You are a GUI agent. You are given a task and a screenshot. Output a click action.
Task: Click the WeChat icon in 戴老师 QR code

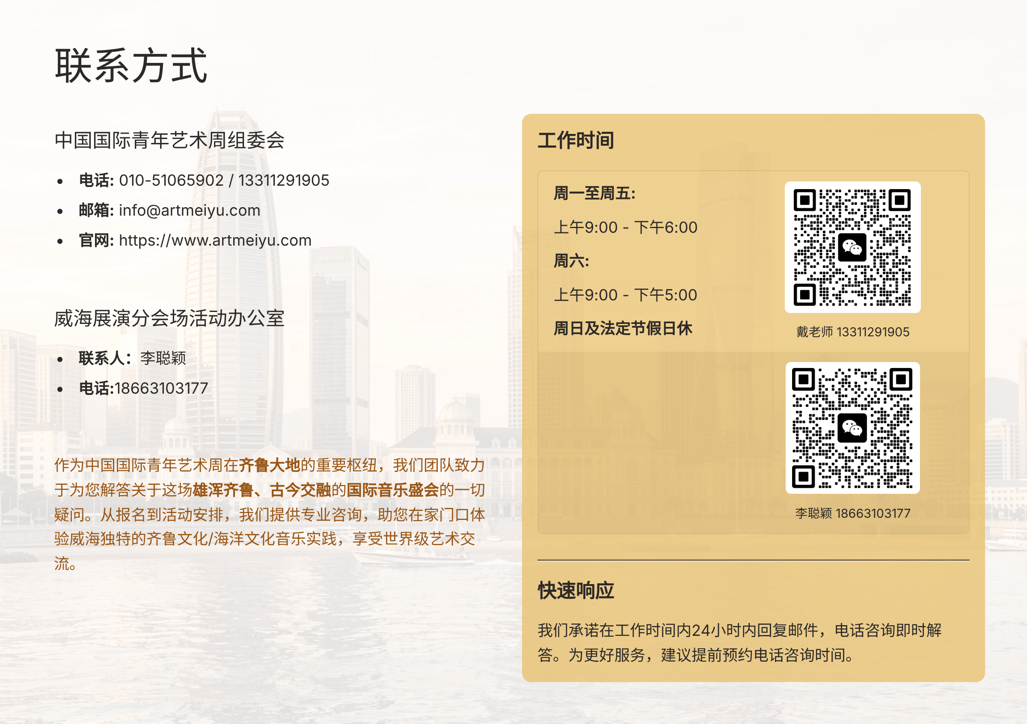click(x=852, y=247)
